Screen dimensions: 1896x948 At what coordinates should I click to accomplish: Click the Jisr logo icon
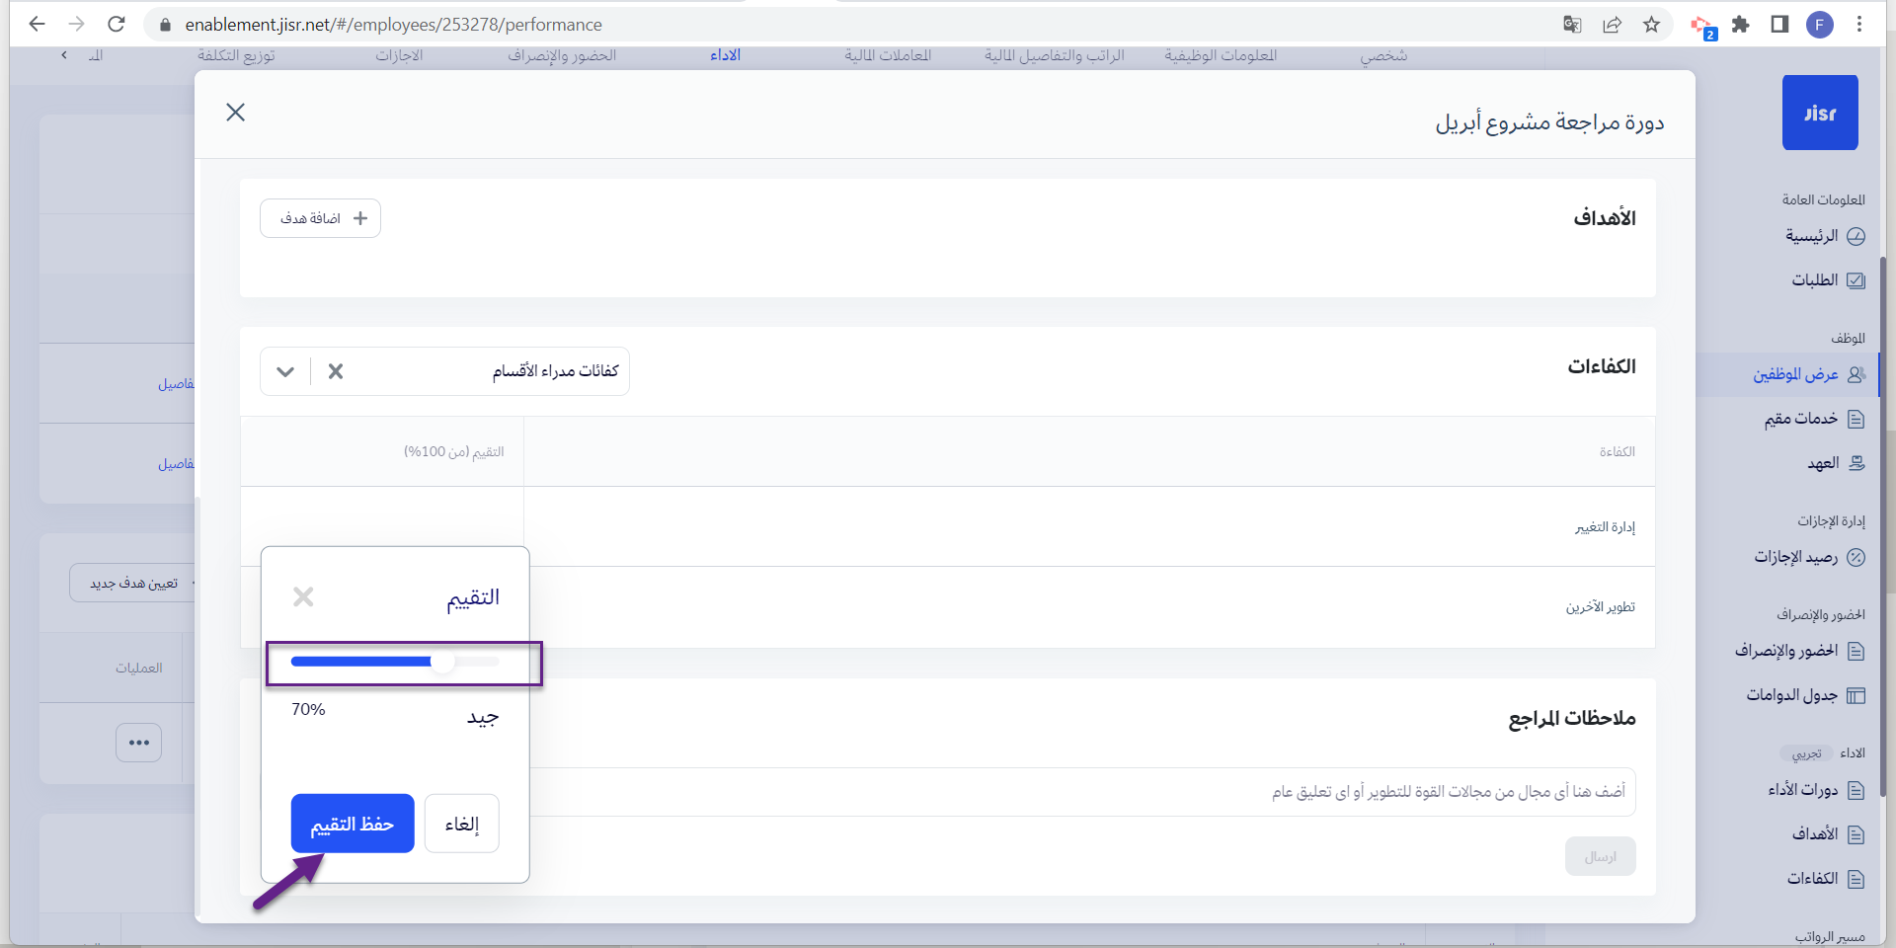coord(1819,113)
